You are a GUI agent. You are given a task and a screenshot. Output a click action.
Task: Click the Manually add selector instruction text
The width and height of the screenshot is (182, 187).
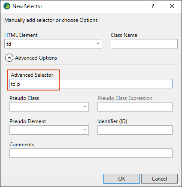(x=52, y=20)
